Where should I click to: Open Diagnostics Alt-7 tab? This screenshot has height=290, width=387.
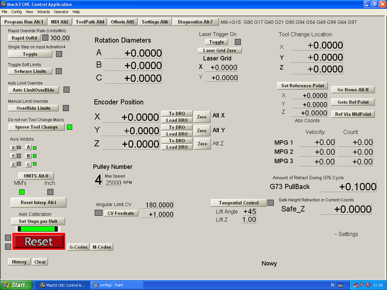(195, 22)
